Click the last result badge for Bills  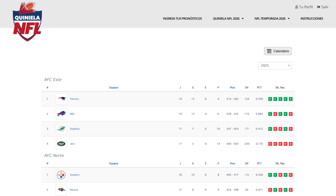[x=291, y=114]
